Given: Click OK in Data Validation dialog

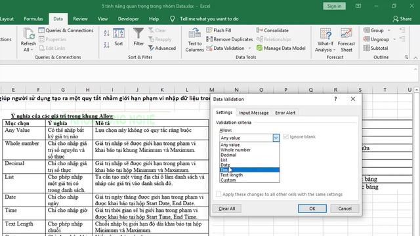Looking at the screenshot, I should [312, 208].
